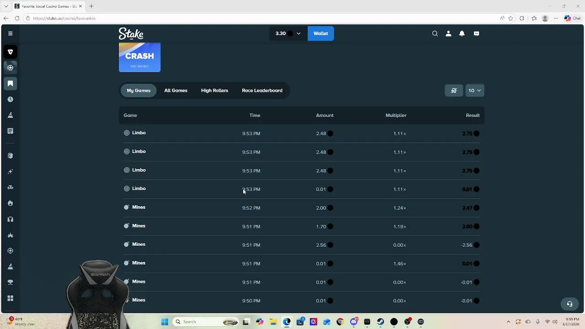
Task: Click the 1.46× multiplier cell
Action: click(399, 264)
